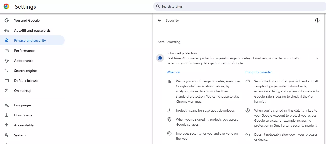Viewport: 326px width, 144px height.
Task: Click the Sends the URLs of sites text
Action: coord(286,91)
